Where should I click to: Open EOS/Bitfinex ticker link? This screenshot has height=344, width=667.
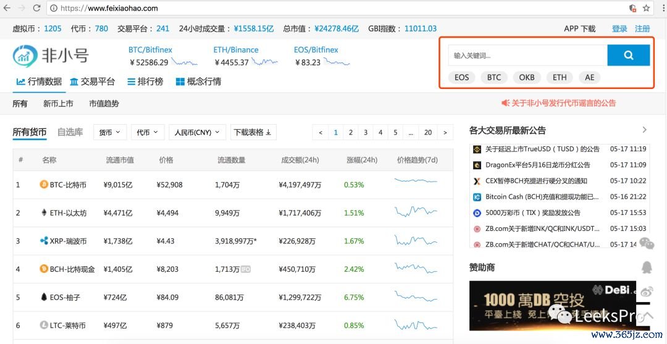click(316, 50)
